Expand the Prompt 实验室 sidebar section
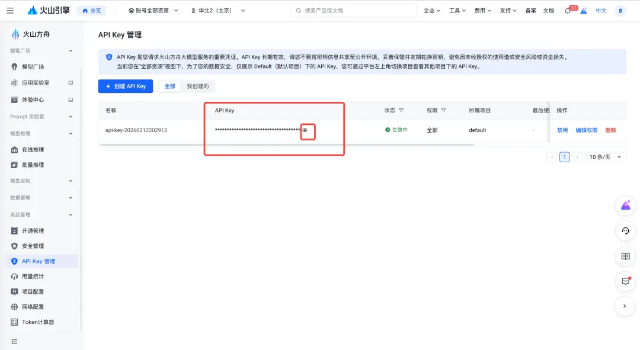The width and height of the screenshot is (640, 350). (71, 117)
